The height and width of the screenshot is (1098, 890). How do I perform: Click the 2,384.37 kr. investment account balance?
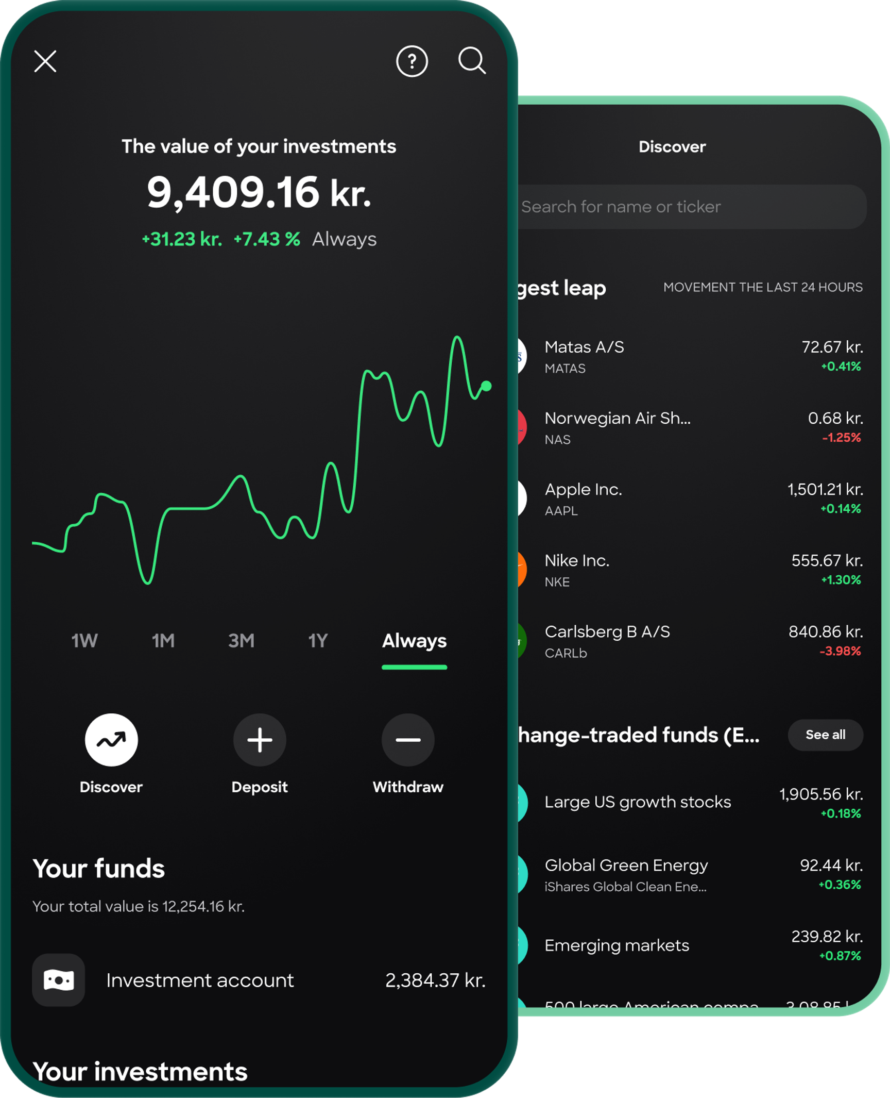point(435,980)
